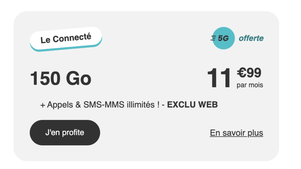Select the Appels & SMS-MMS illimités line

tap(102, 105)
